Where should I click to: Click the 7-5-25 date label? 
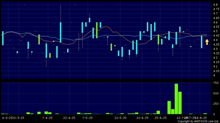coord(87,118)
